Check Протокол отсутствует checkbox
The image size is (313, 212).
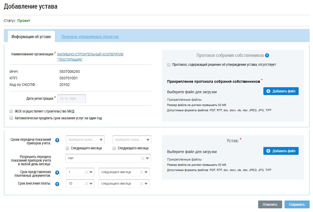pos(169,64)
